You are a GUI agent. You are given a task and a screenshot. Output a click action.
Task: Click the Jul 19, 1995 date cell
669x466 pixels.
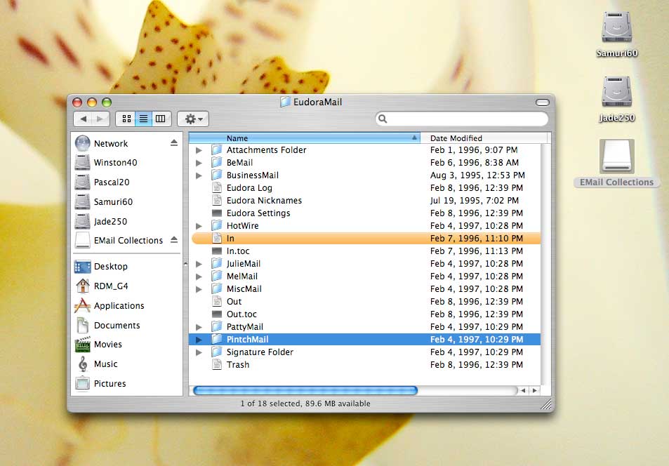(x=475, y=201)
